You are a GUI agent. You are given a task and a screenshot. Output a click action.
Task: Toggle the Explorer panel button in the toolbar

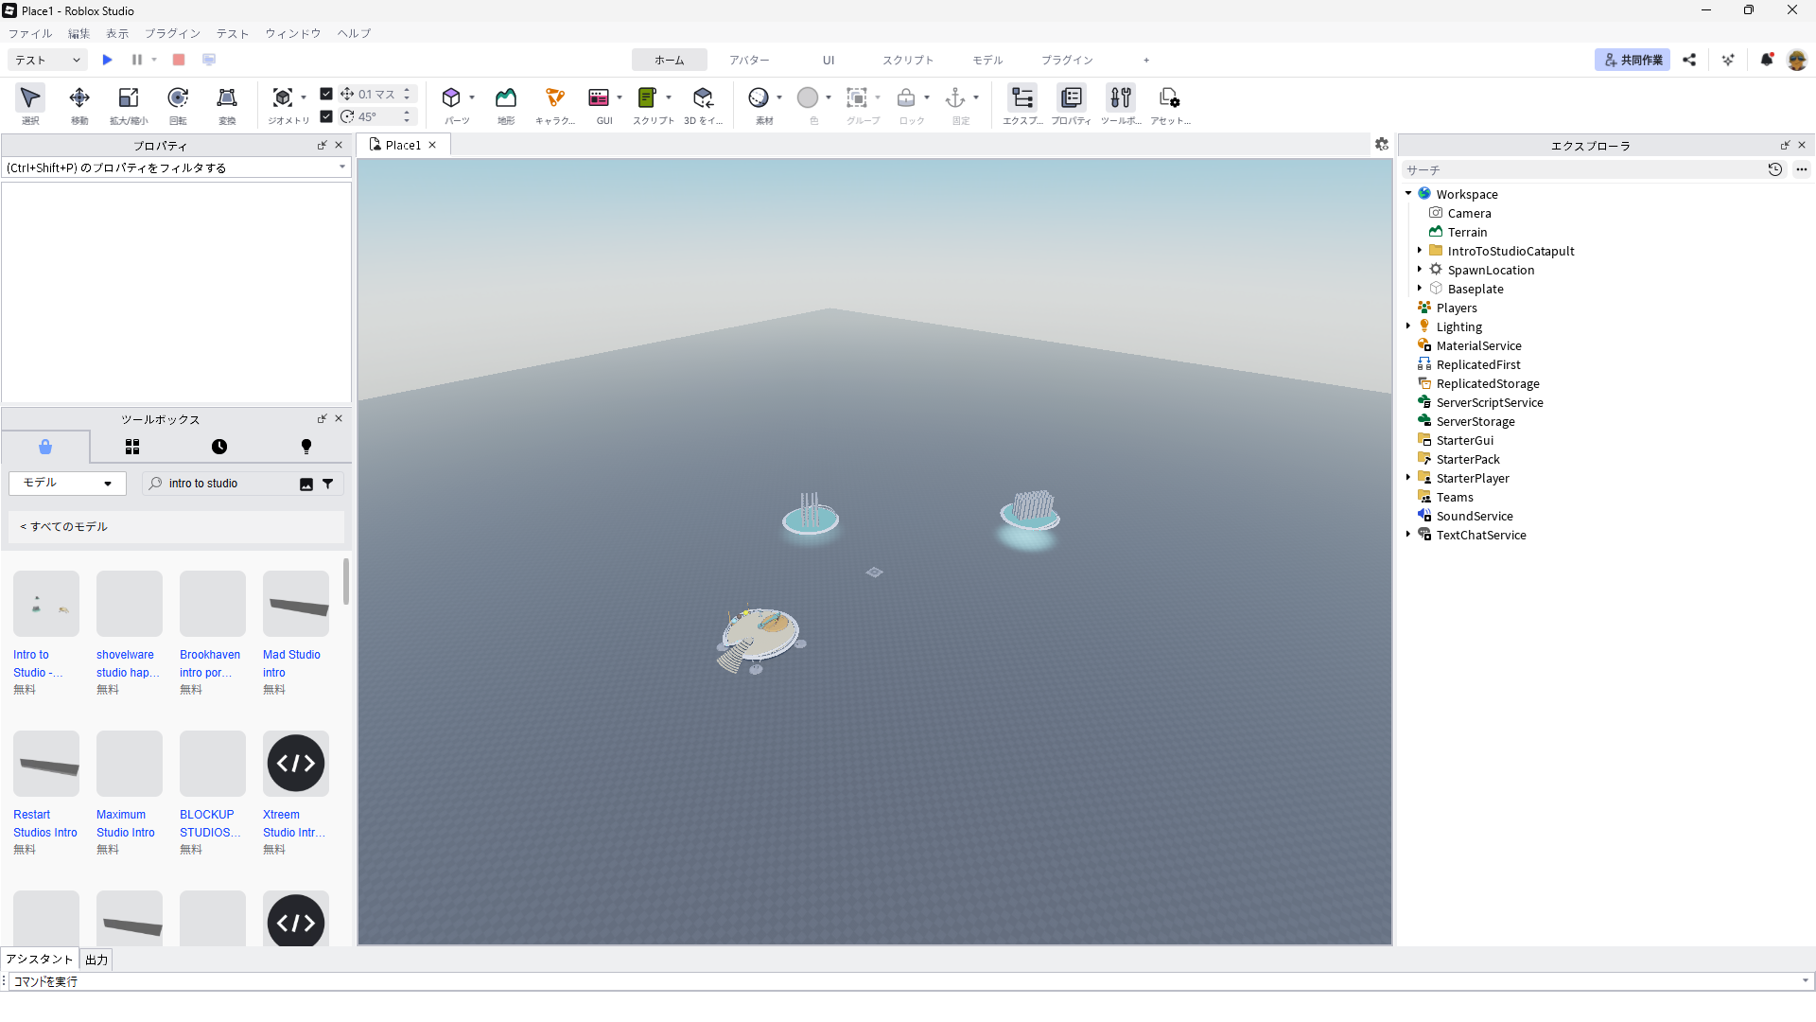pos(1022,98)
